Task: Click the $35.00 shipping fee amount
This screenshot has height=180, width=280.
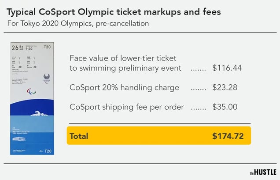Action: point(225,107)
